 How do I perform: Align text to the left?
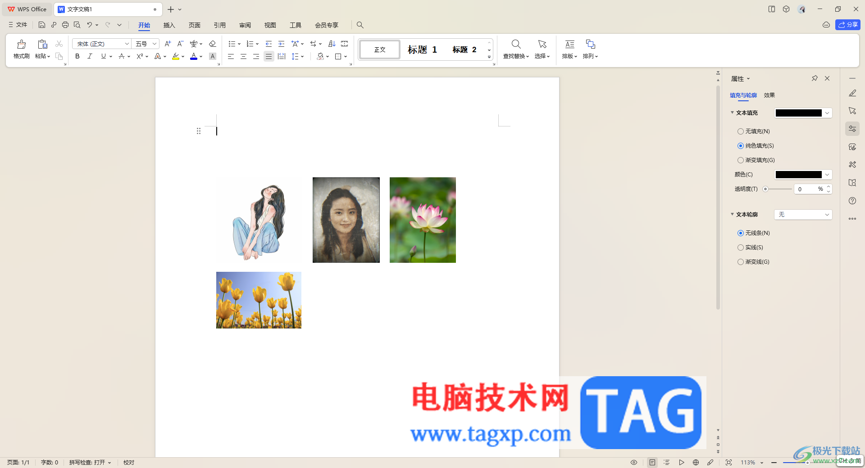231,56
